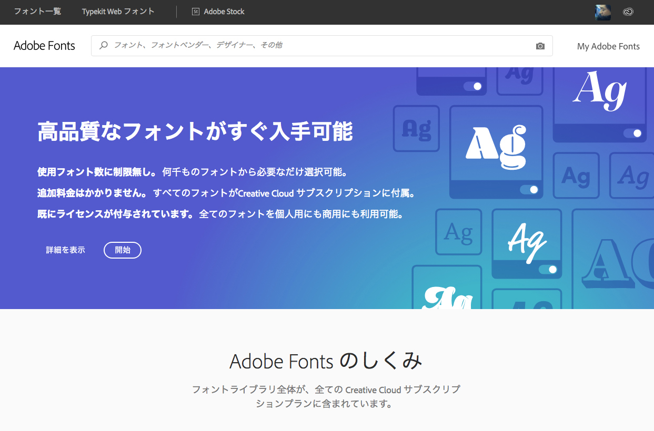Click the フォントライブラリ全体が paragraph
The width and height of the screenshot is (654, 431).
point(326,397)
